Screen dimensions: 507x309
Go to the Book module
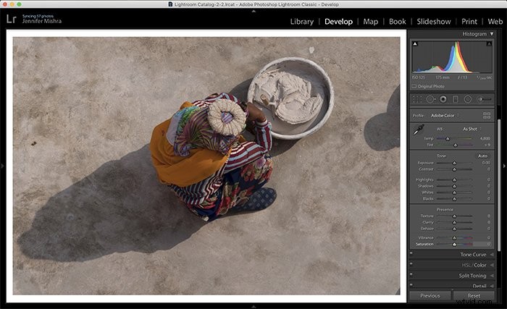pyautogui.click(x=398, y=22)
